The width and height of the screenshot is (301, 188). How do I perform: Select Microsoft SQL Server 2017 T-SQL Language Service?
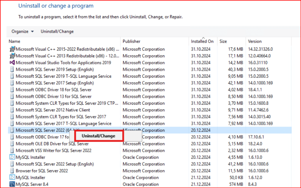pos(63,123)
